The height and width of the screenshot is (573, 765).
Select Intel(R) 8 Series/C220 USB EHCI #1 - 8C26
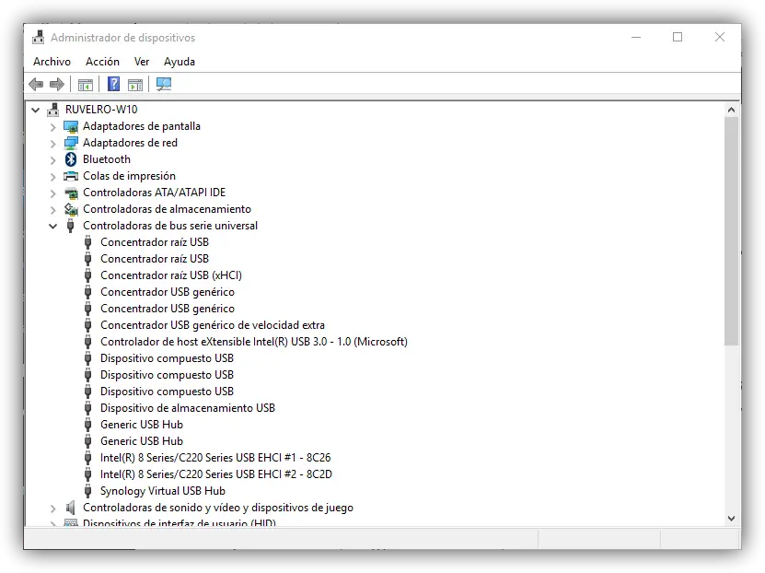215,458
